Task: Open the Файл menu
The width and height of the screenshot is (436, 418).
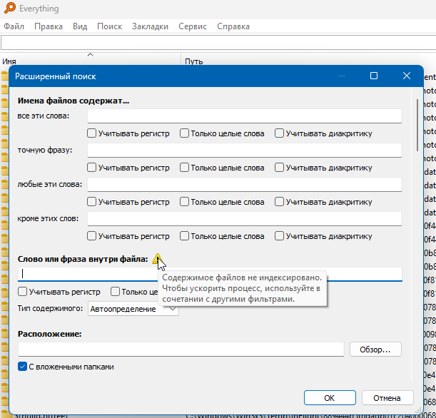Action: (14, 26)
